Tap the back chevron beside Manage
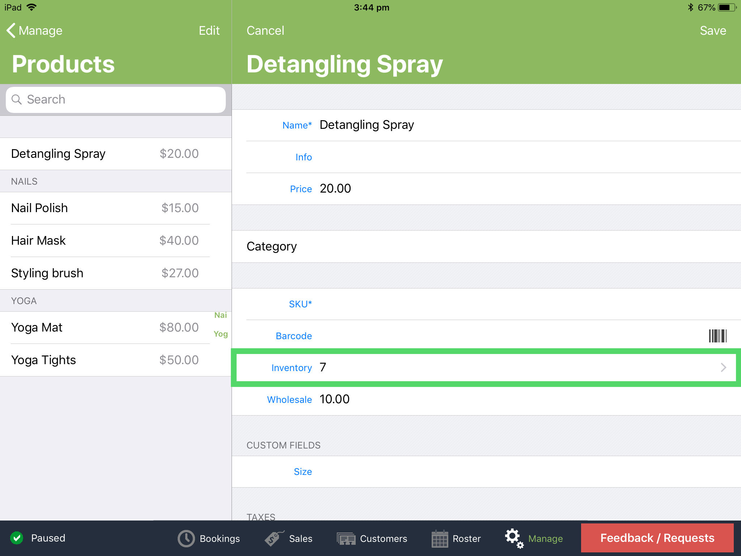741x556 pixels. [x=11, y=30]
